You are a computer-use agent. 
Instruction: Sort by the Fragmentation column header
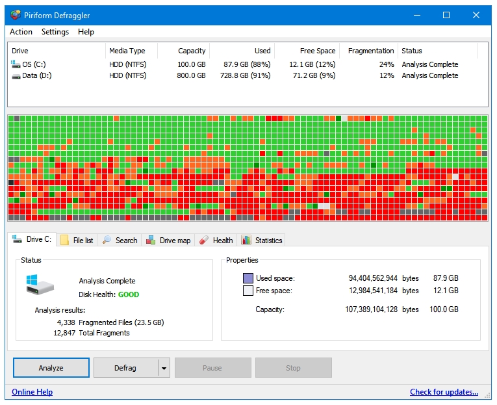tap(368, 51)
